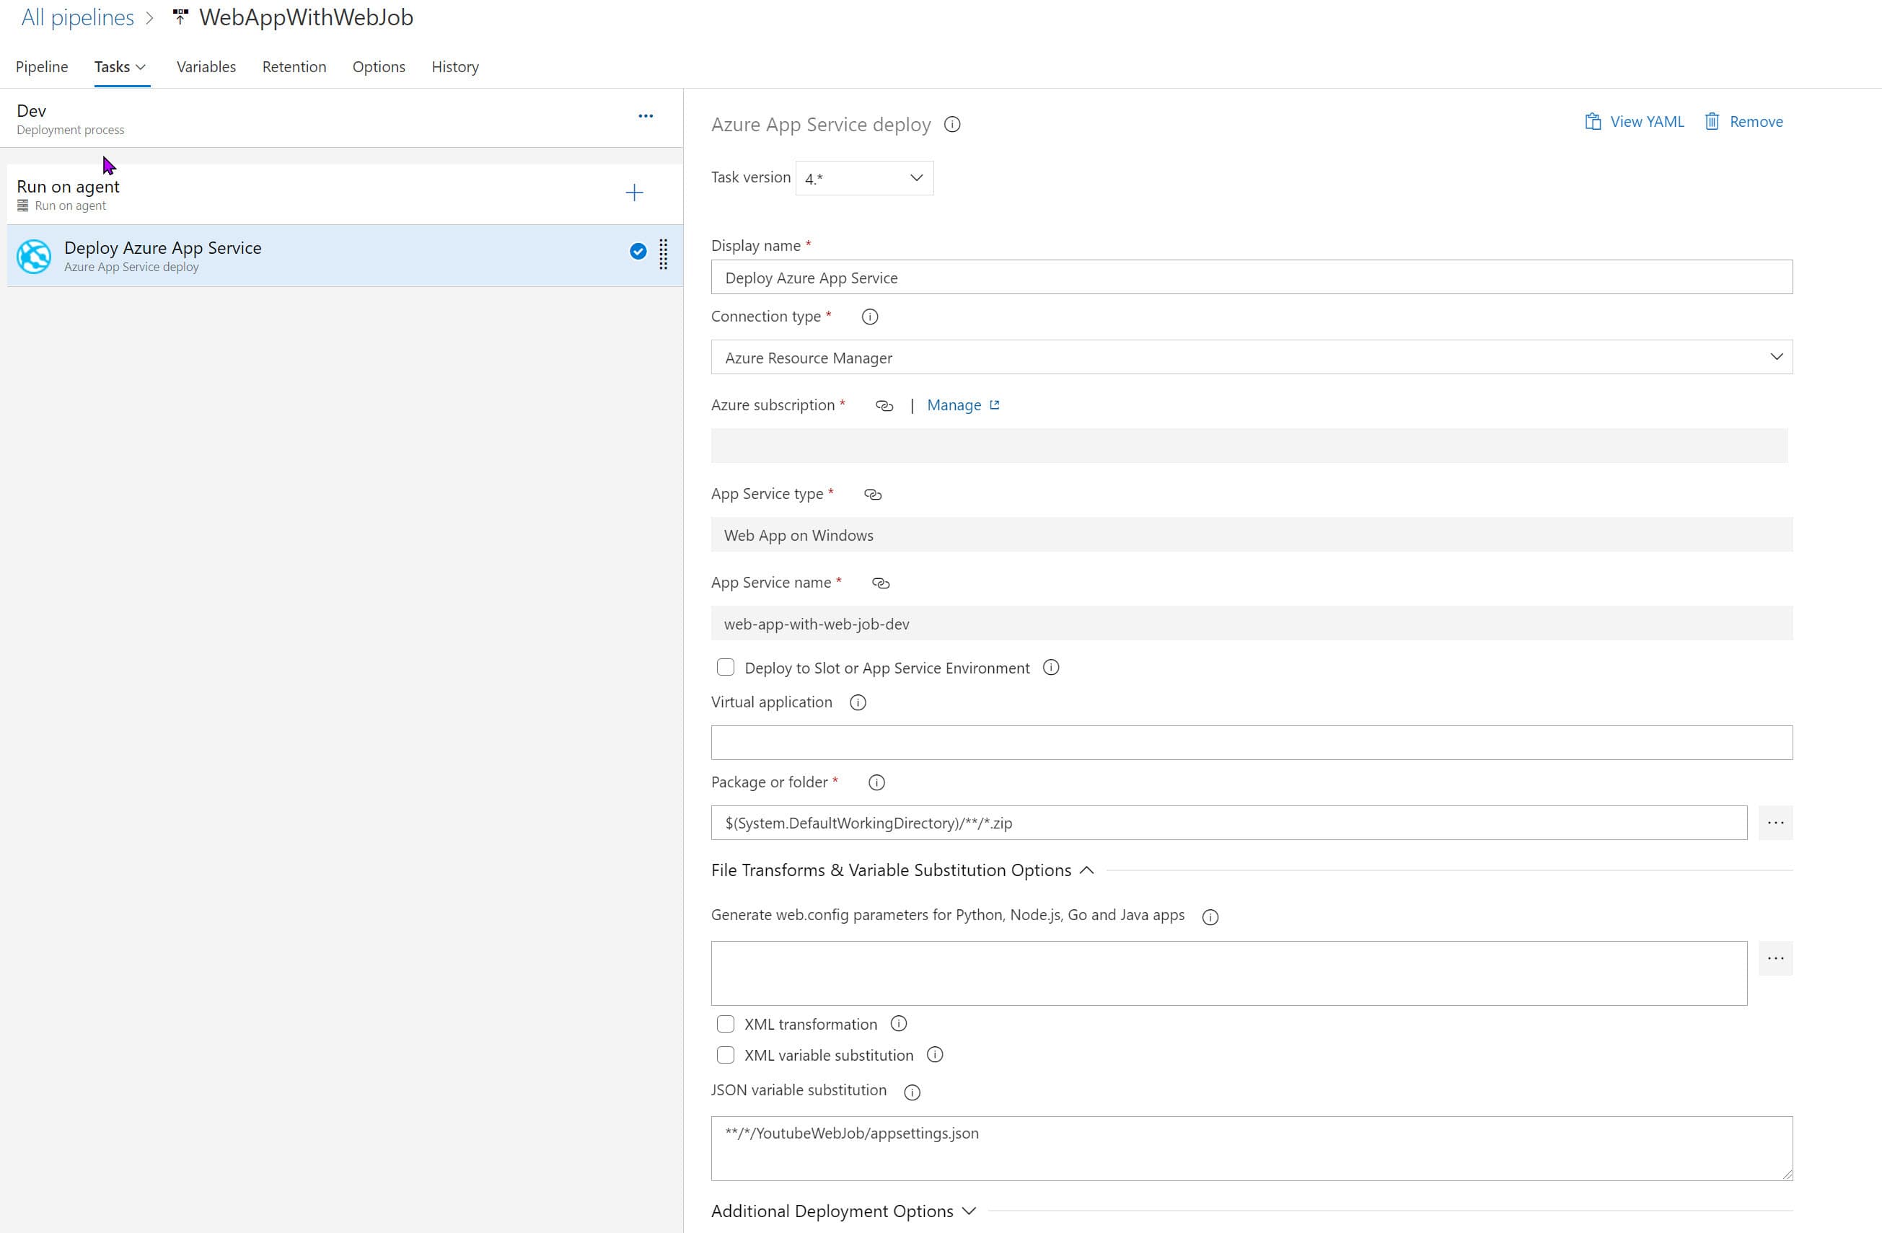The width and height of the screenshot is (1882, 1233).
Task: Click the task drag handle dots
Action: point(664,255)
